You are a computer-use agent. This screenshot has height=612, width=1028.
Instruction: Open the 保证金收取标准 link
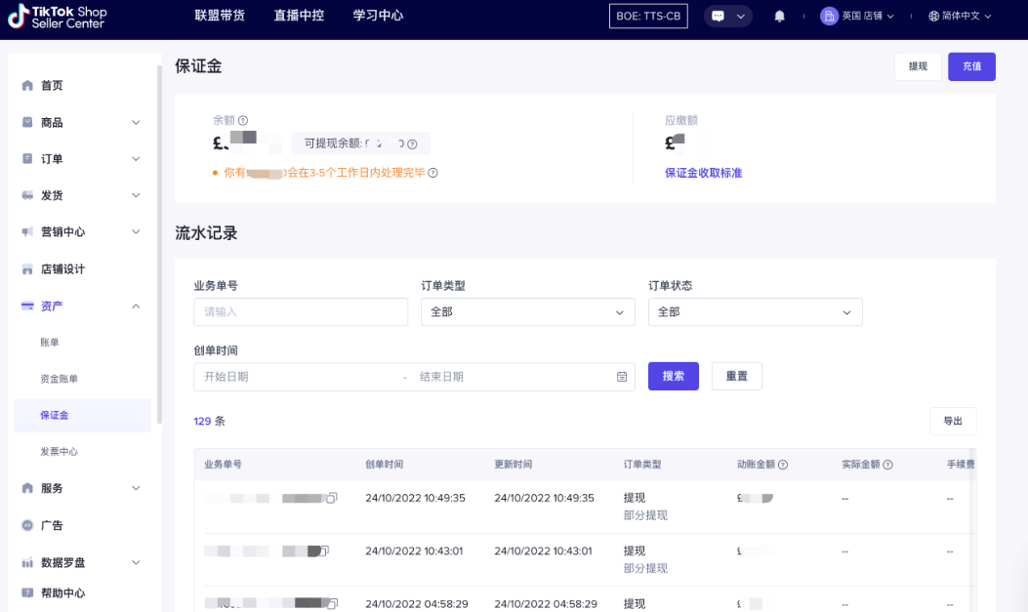pos(704,173)
